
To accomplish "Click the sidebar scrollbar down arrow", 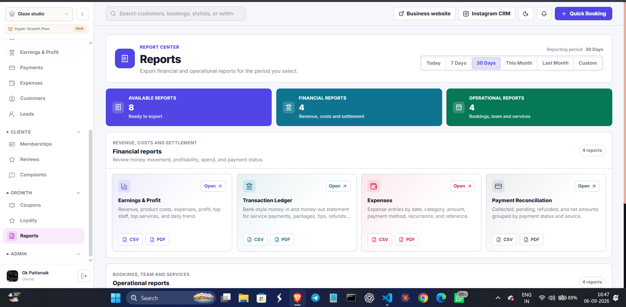I will [x=91, y=261].
